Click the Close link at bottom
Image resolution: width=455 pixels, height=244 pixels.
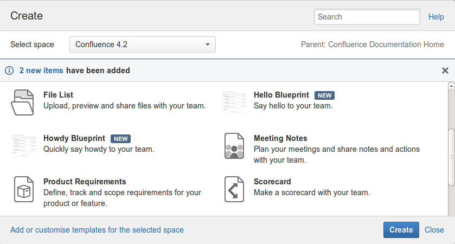point(434,230)
